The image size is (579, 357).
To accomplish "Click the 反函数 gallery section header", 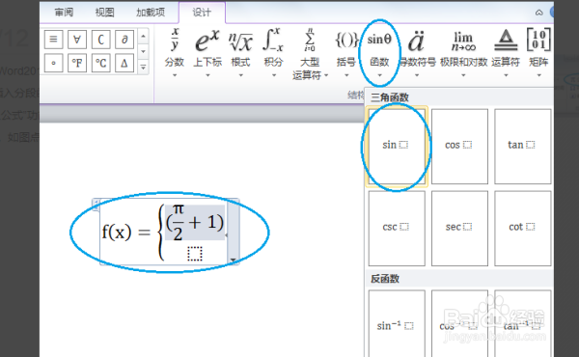I will click(385, 279).
